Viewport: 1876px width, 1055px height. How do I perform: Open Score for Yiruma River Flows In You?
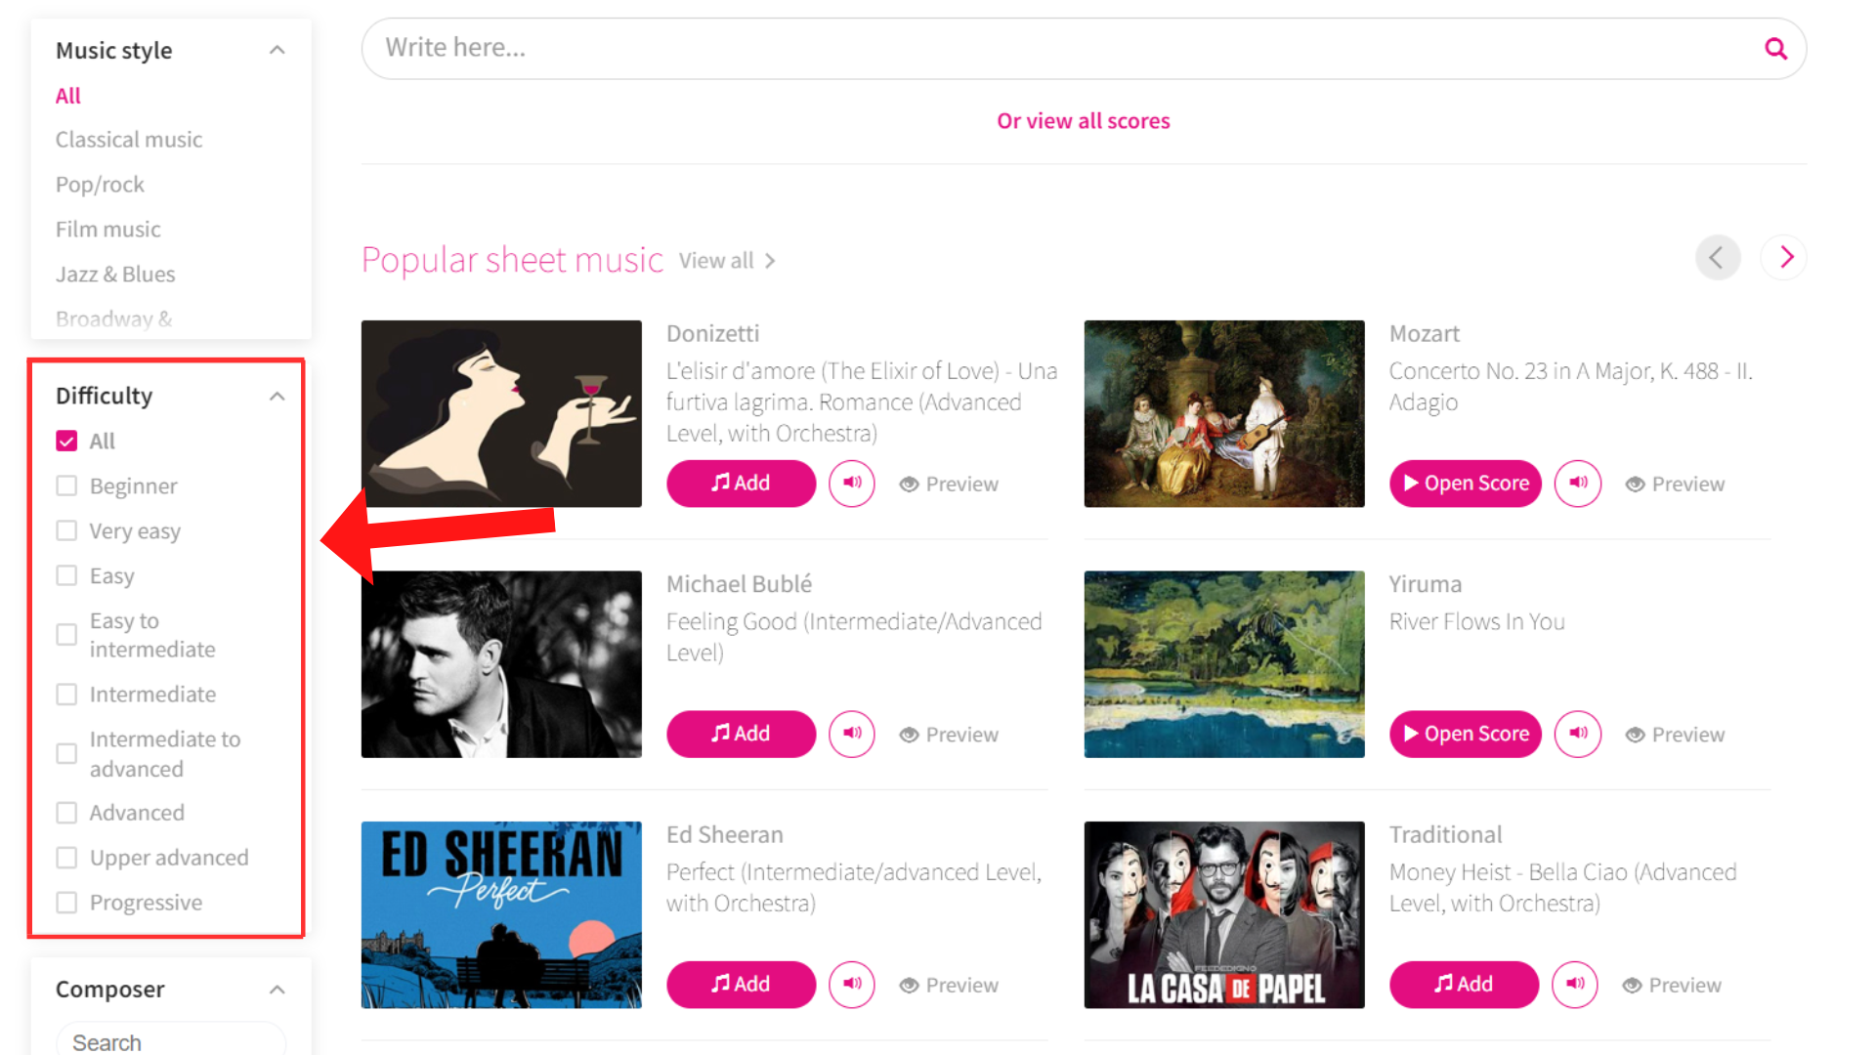(1465, 734)
